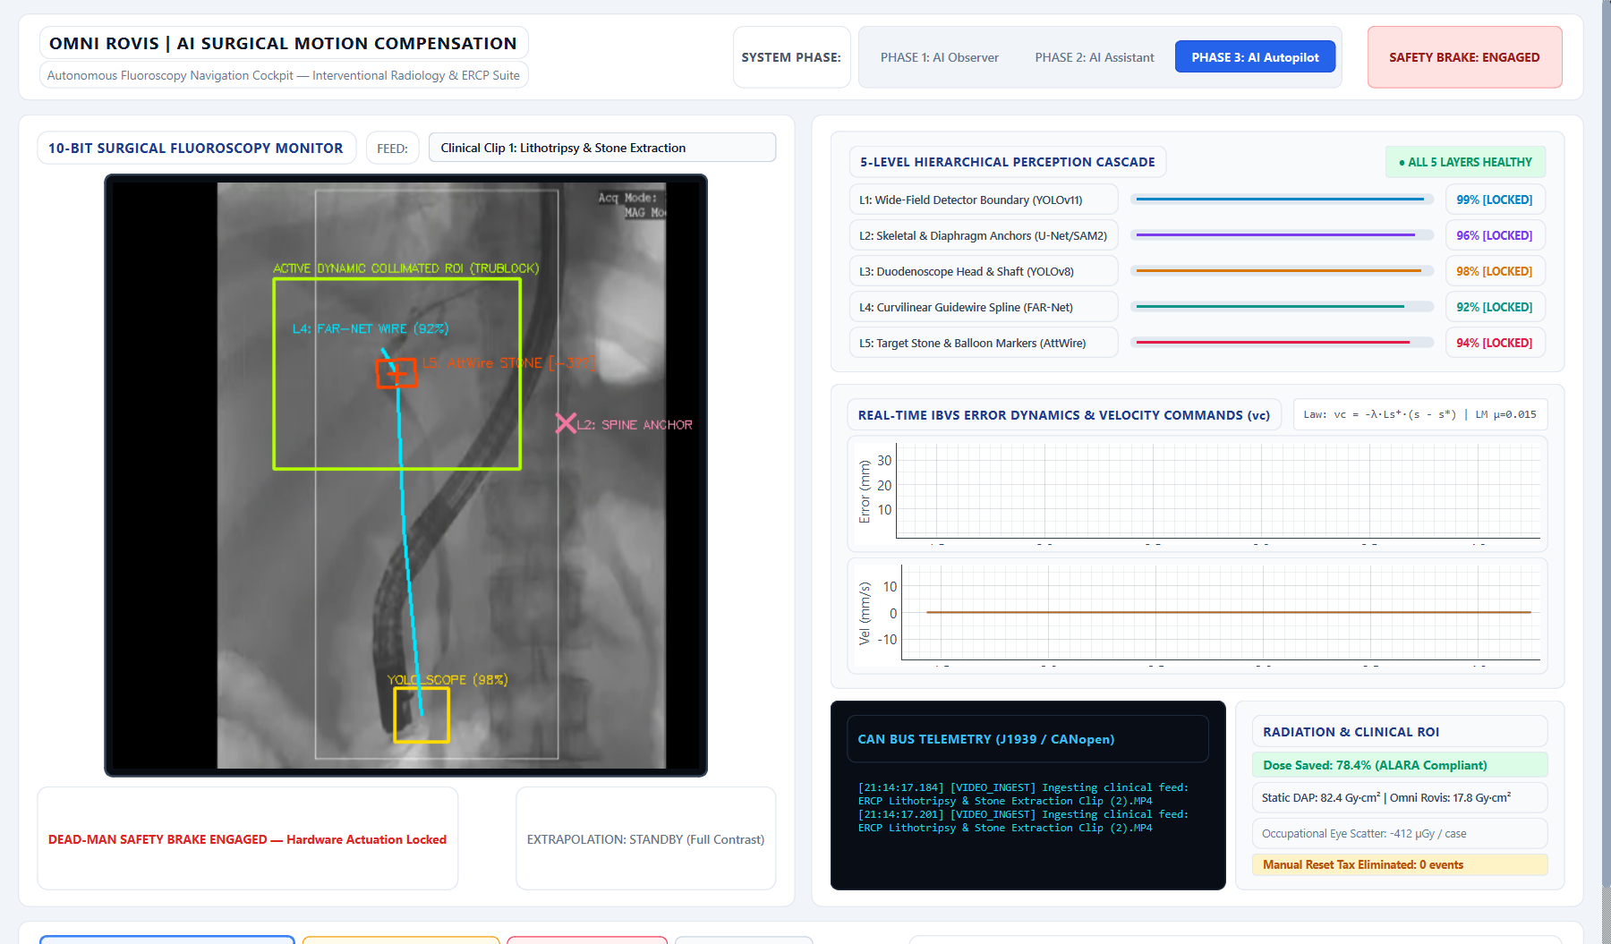
Task: Switch to Phase 1: AI Observer
Action: 939,57
